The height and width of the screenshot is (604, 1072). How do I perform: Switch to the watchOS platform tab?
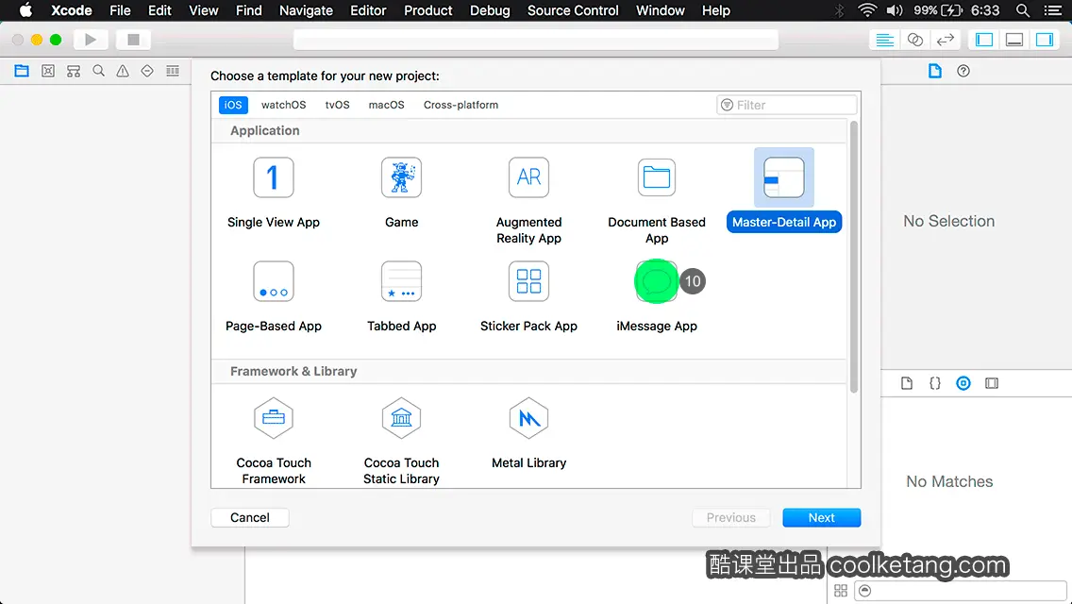point(283,105)
